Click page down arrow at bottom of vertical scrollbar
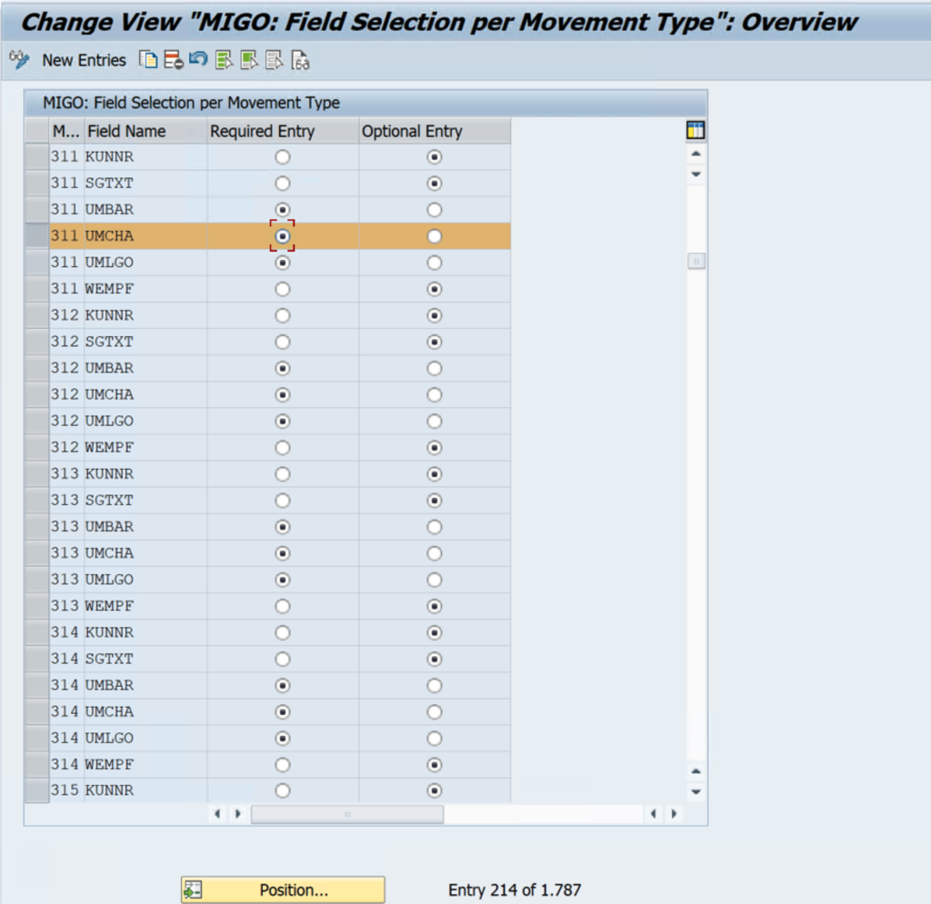The image size is (931, 904). pos(696,792)
